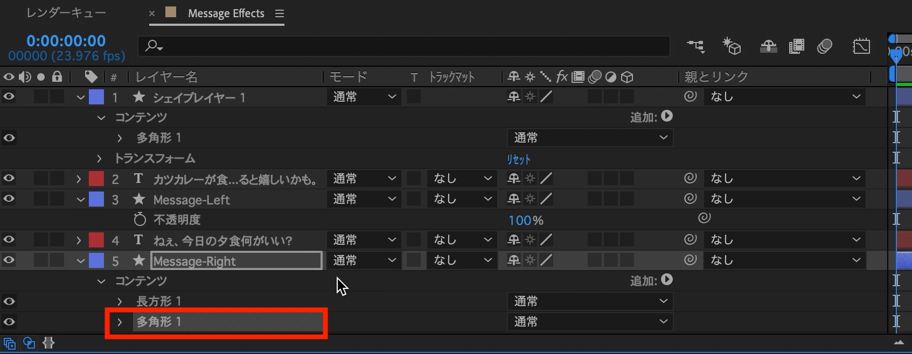Click pick whip spiral for Message-Left

pos(691,199)
